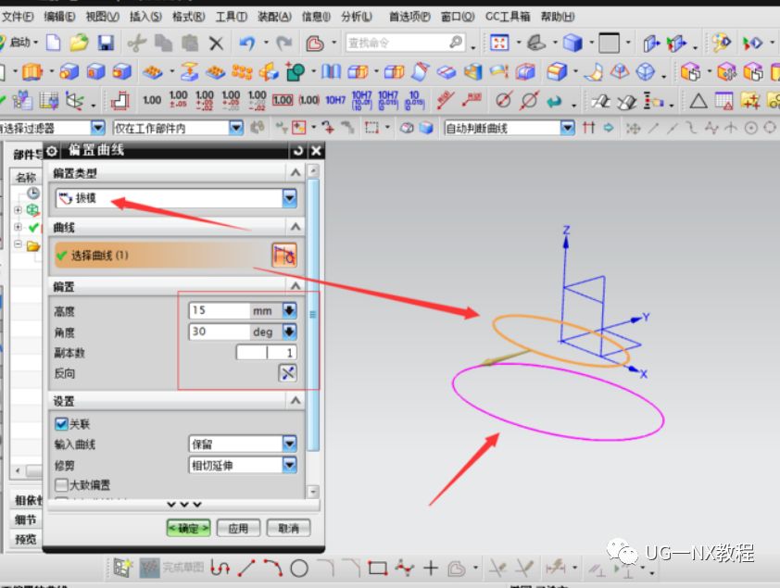Open the 输入曲线 保留 dropdown

click(290, 444)
